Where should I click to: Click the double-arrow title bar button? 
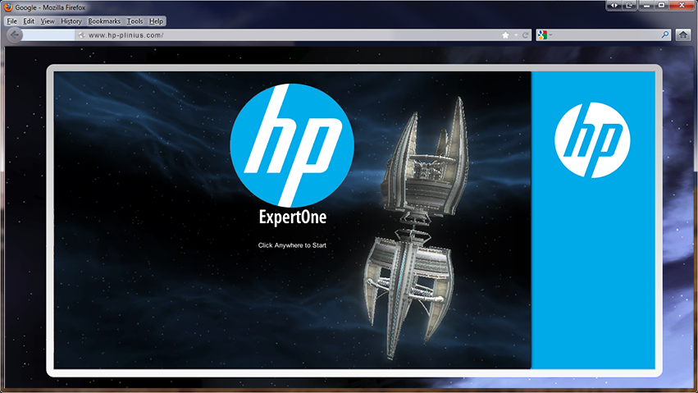coord(614,6)
